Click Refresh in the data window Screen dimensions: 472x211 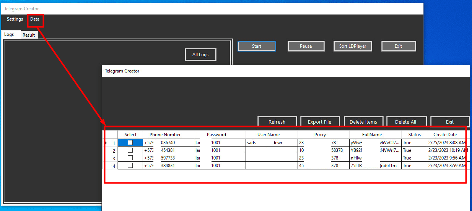click(x=277, y=122)
